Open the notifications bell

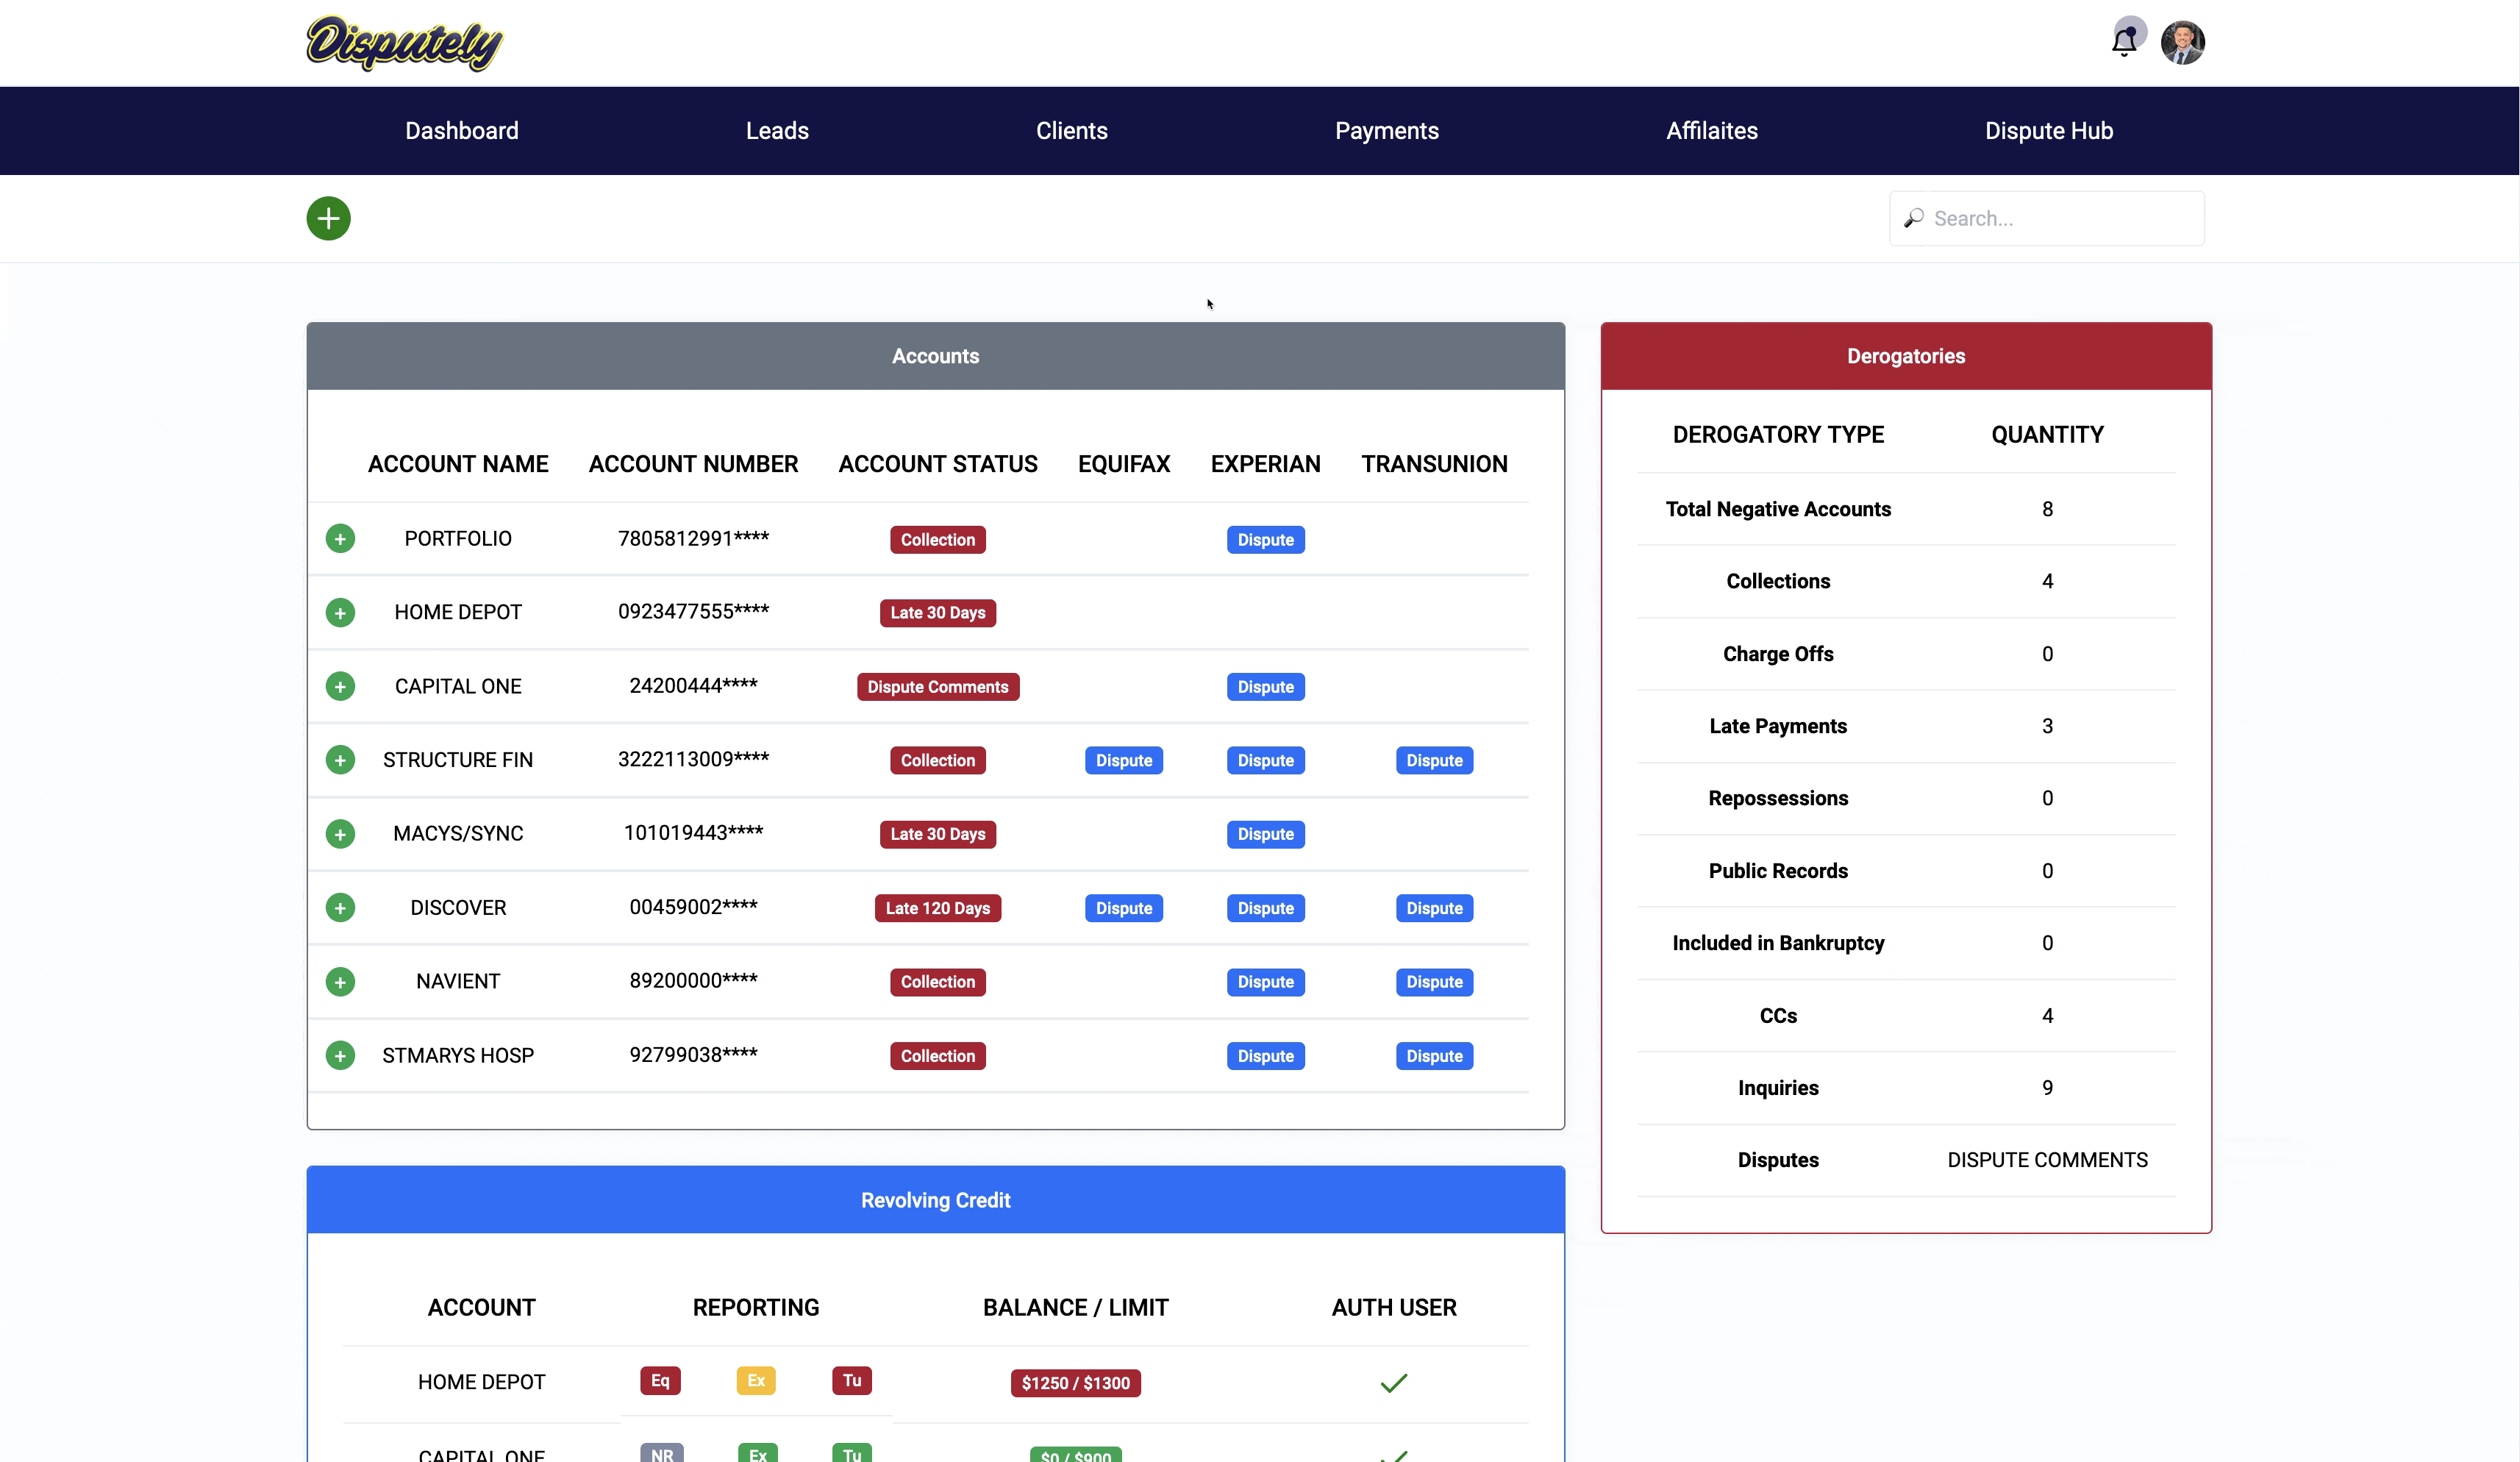tap(2124, 42)
